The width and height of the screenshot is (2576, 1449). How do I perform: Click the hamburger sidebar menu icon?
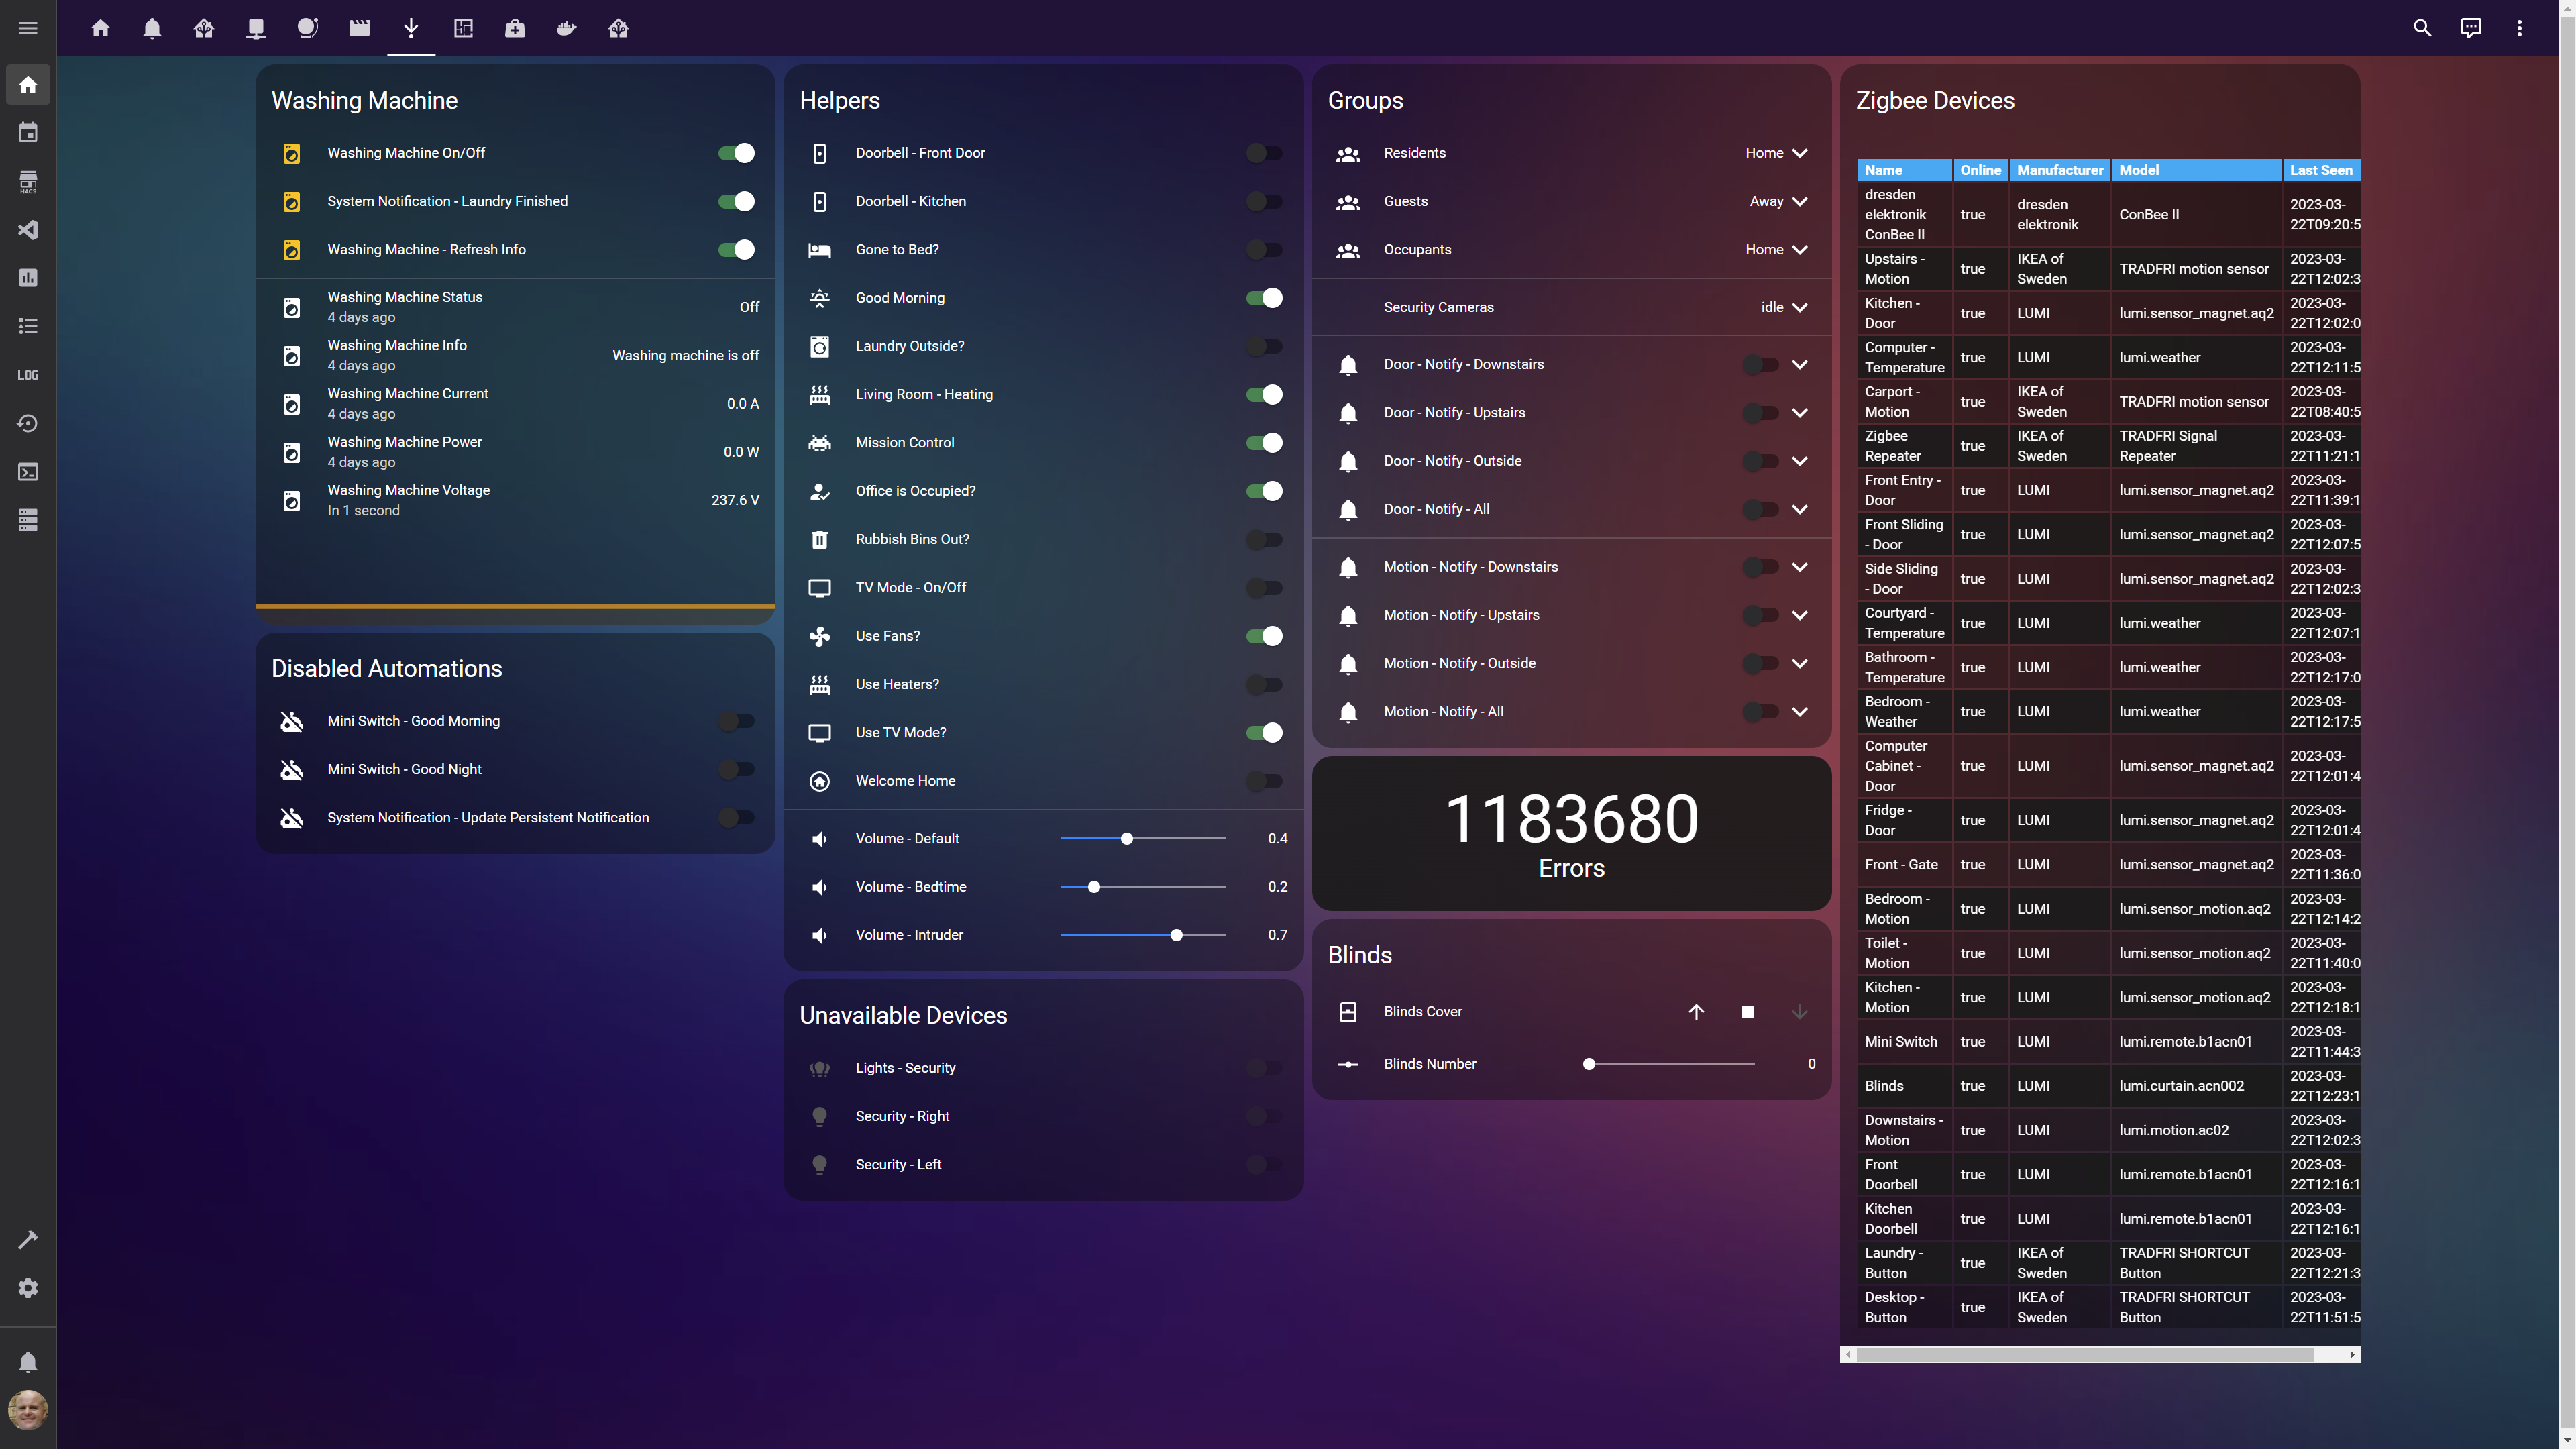28,28
